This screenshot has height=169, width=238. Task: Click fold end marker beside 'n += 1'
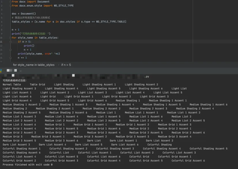(x=11, y=58)
